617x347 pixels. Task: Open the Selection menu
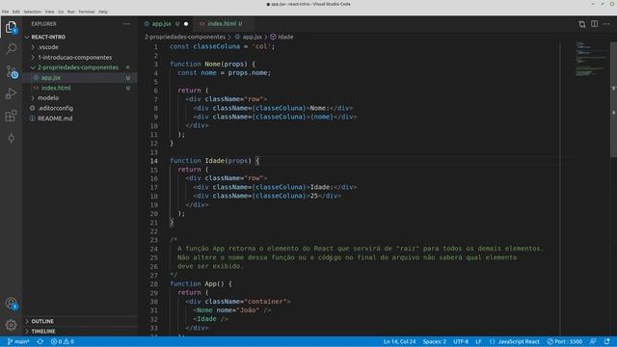coord(32,12)
